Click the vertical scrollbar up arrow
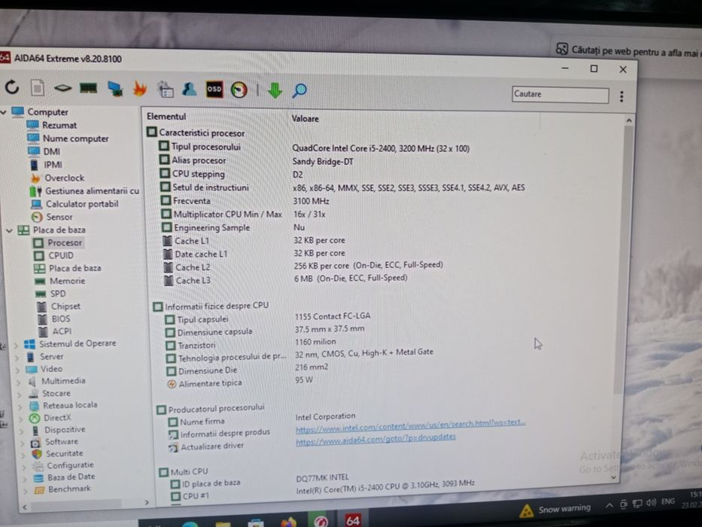The width and height of the screenshot is (702, 527). 628,120
